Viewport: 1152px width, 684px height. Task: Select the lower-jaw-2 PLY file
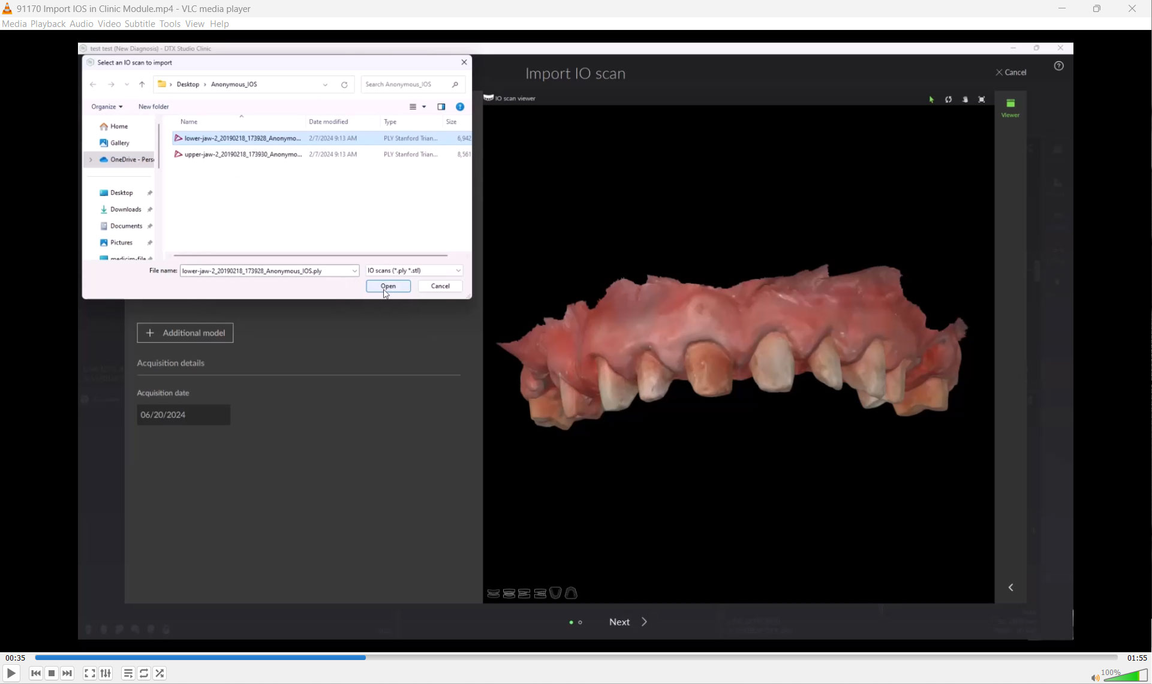[322, 138]
